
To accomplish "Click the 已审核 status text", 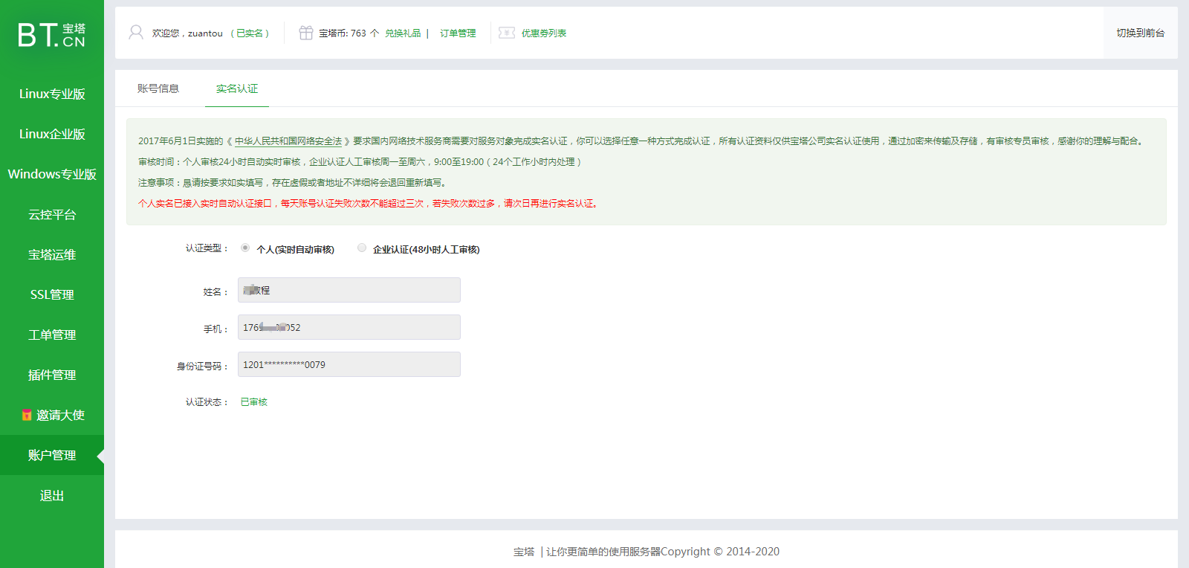I will [254, 402].
